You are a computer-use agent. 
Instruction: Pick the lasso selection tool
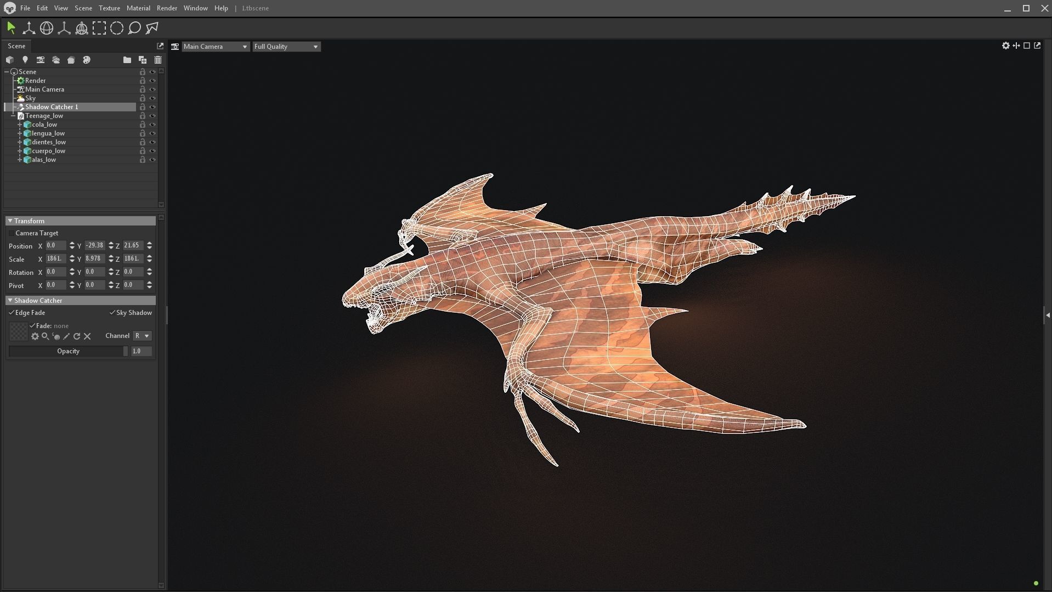point(134,28)
